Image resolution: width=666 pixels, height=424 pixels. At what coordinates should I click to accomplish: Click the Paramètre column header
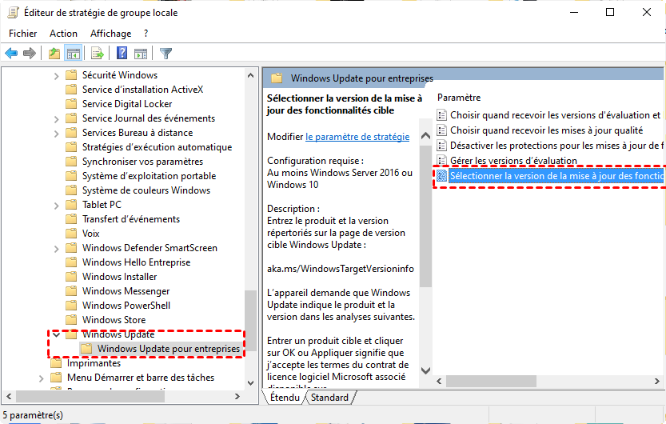click(x=459, y=98)
